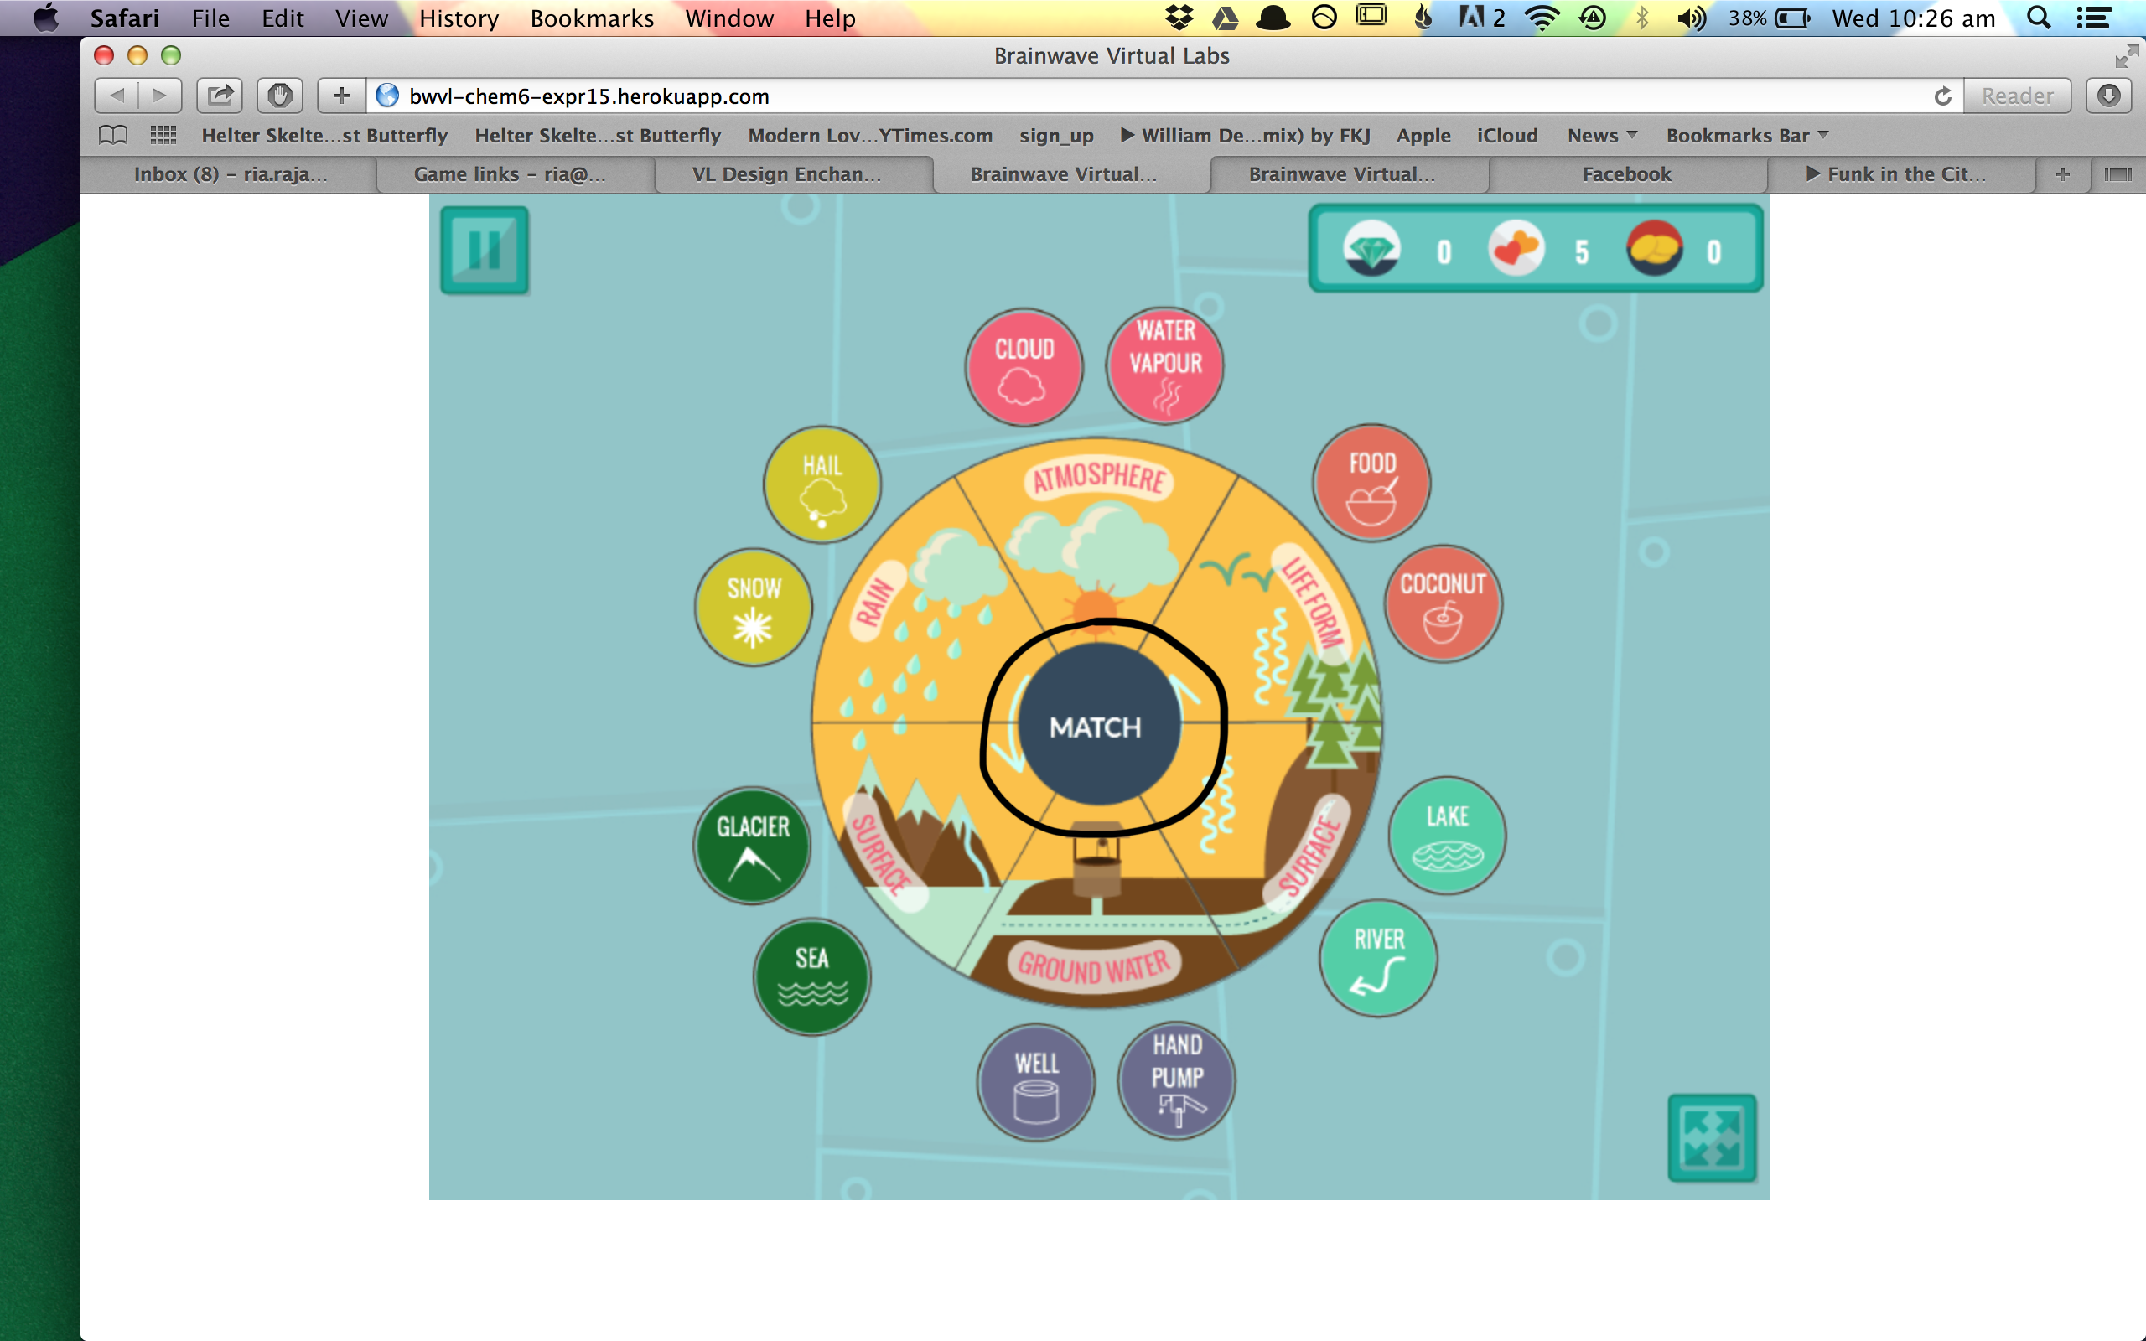
Task: Select the LAKE token
Action: tap(1447, 836)
